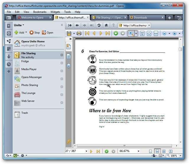Open the Media Player Unite service
This screenshot has width=189, height=164.
(x=29, y=69)
